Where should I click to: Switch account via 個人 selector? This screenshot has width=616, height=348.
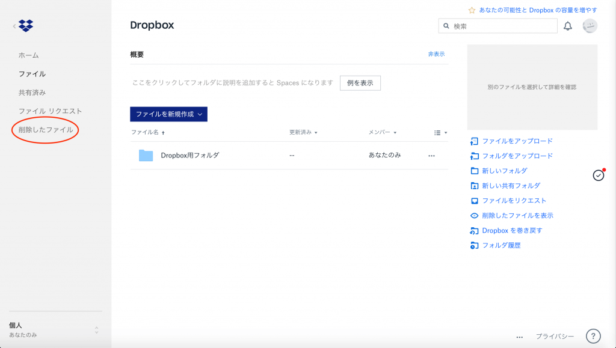point(54,330)
